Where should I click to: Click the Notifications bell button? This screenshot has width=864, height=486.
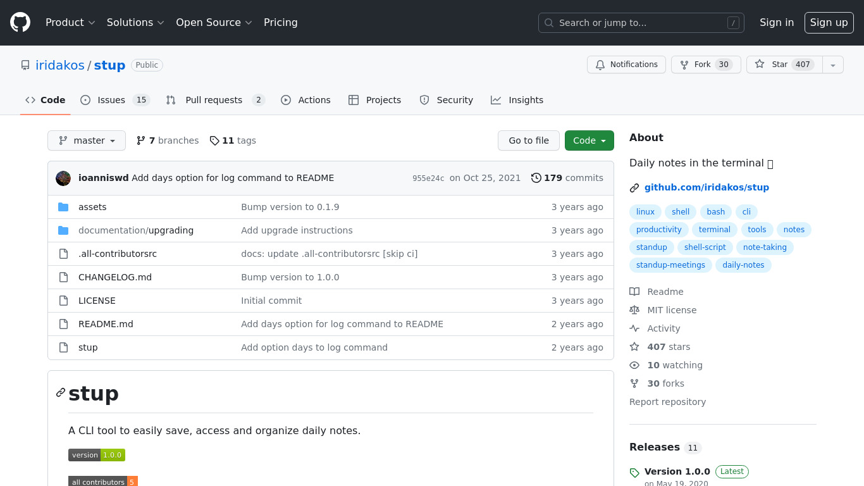pos(626,65)
